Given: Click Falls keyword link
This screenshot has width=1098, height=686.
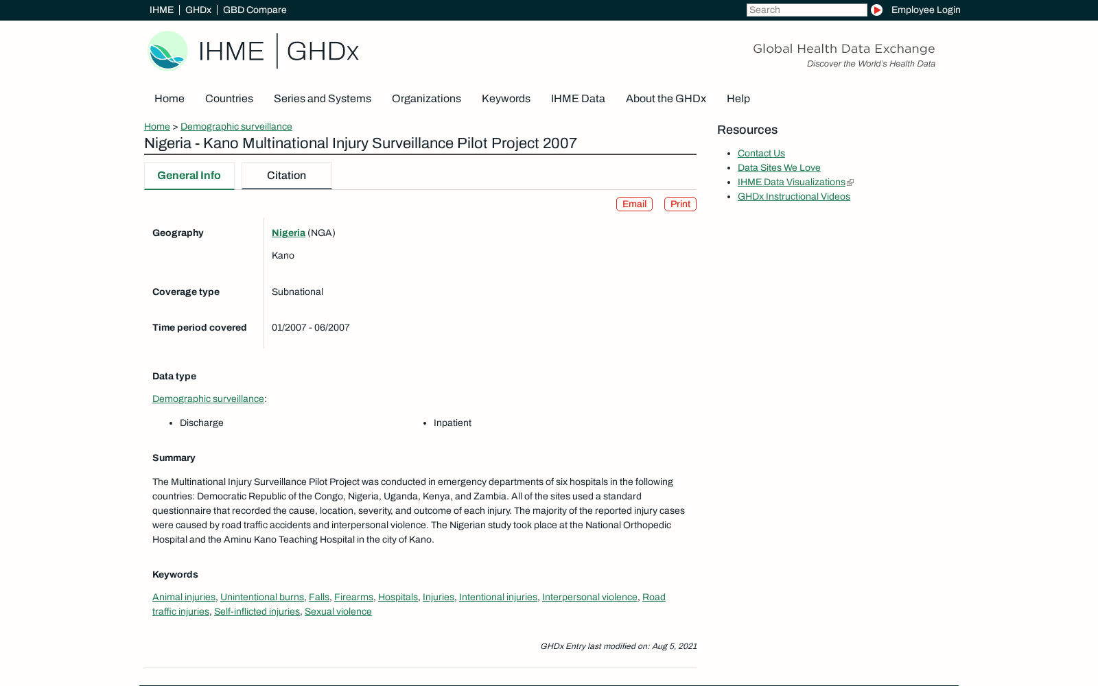Looking at the screenshot, I should point(319,597).
